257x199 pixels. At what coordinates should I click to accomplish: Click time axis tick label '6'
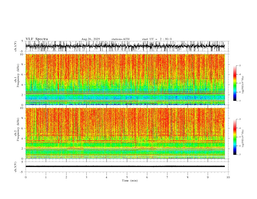147,177
